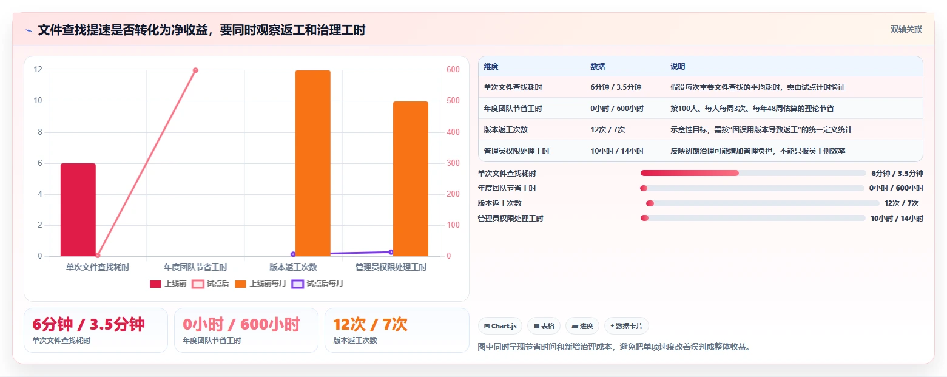947x377 pixels.
Task: Click the 双轴关联 tag in the header
Action: tap(906, 30)
